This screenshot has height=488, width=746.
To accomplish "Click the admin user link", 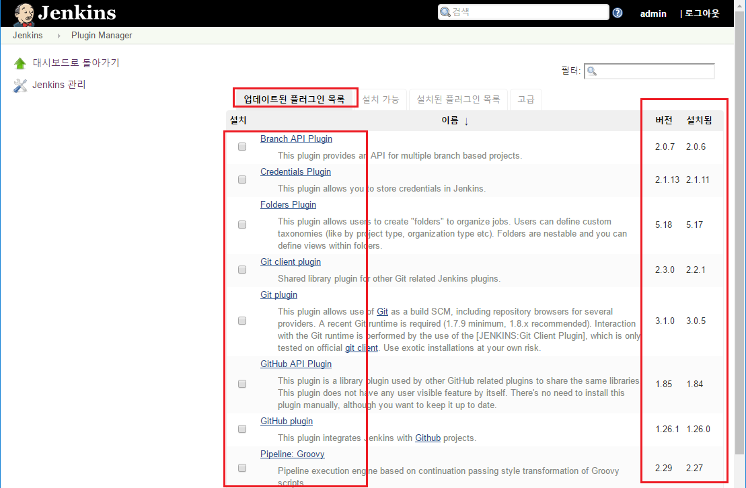I will (x=653, y=14).
